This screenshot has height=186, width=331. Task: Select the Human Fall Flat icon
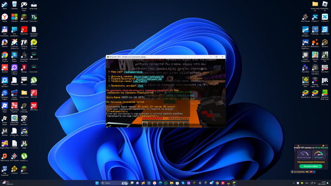pos(325,56)
